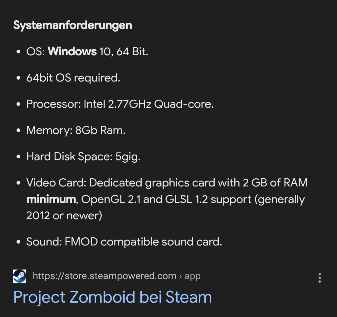
Task: Click the bold minimum text
Action: 51,199
